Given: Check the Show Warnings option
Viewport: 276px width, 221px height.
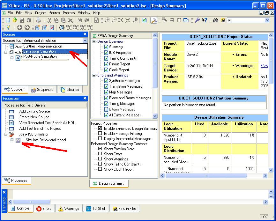Looking at the screenshot, I should click(100, 159).
